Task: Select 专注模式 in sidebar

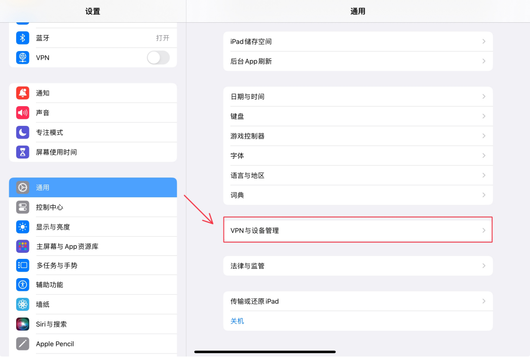Action: 93,132
